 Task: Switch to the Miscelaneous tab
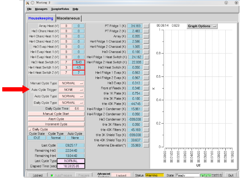tap(68, 18)
